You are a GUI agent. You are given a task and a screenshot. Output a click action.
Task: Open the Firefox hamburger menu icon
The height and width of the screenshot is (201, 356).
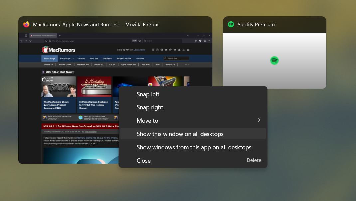click(x=210, y=41)
